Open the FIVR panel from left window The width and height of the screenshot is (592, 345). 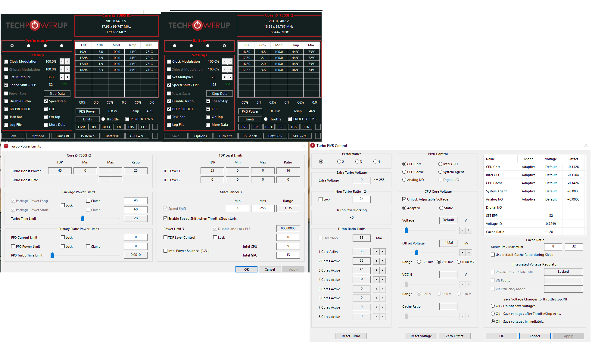81,127
